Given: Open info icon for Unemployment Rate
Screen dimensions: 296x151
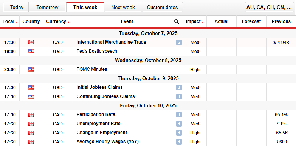Looking at the screenshot, I should [179, 124].
